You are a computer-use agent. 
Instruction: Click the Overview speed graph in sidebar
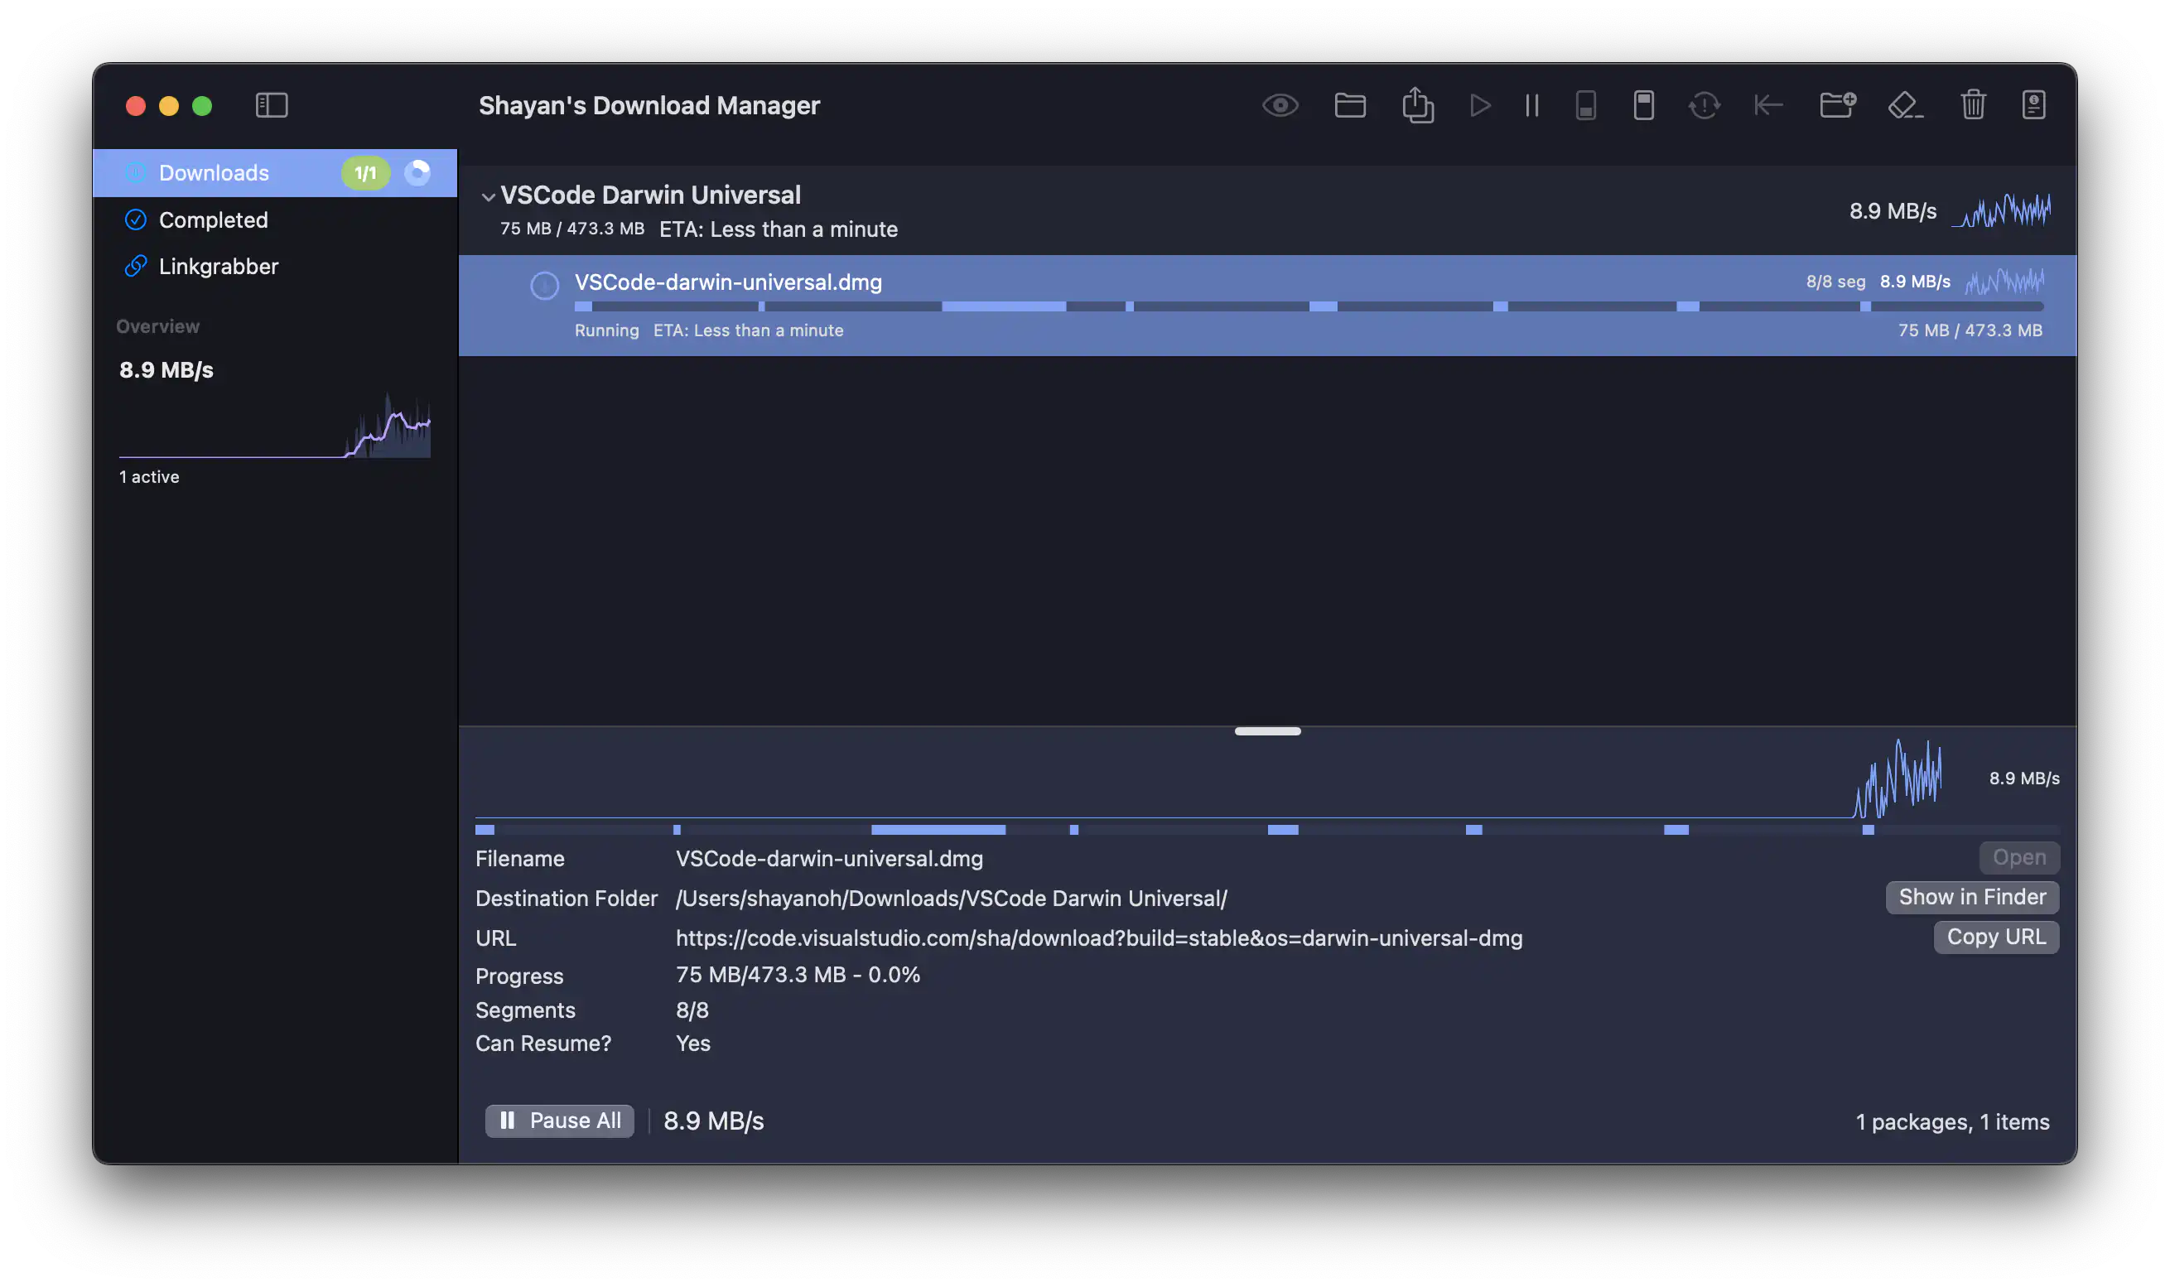tap(275, 425)
